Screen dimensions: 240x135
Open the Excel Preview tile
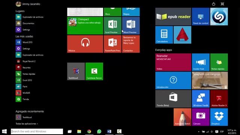pos(112,25)
